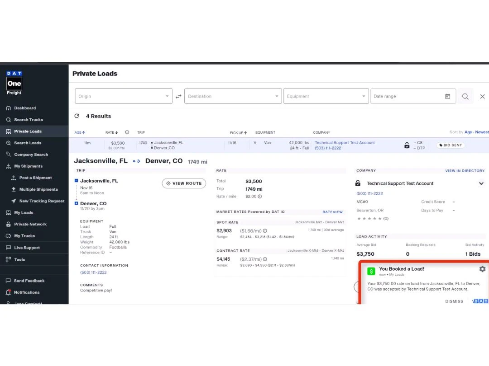The image size is (489, 366).
Task: Open the Destination dropdown
Action: pyautogui.click(x=233, y=96)
